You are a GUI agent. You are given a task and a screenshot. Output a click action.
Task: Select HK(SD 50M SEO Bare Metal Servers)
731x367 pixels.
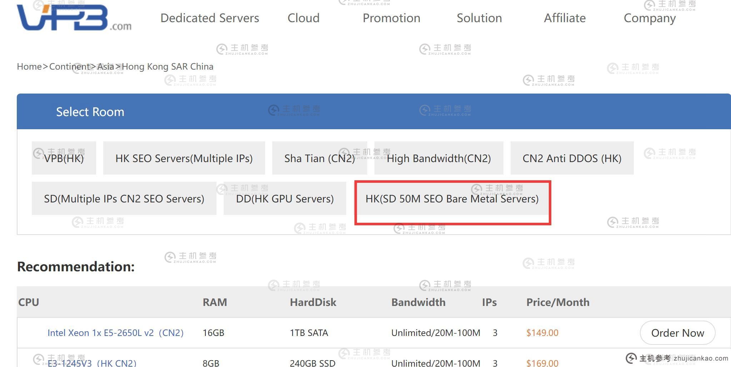pyautogui.click(x=452, y=198)
